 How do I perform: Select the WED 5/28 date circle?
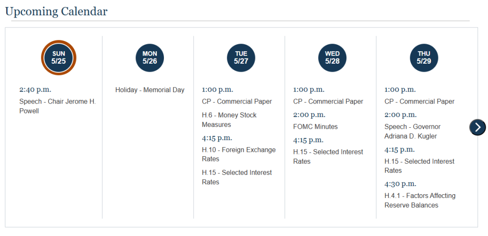coord(332,57)
